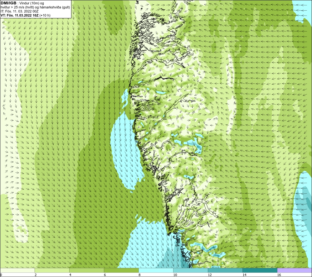This screenshot has width=312, height=277.
Task: Click the purple above-16 m/s legend swatch
Action: tap(295, 270)
